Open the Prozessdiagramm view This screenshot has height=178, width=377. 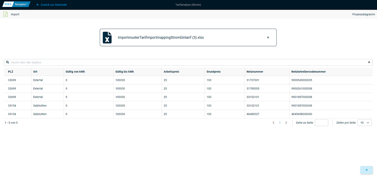tap(363, 14)
